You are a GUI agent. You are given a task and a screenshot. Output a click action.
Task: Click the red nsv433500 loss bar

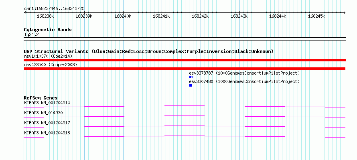[185, 69]
